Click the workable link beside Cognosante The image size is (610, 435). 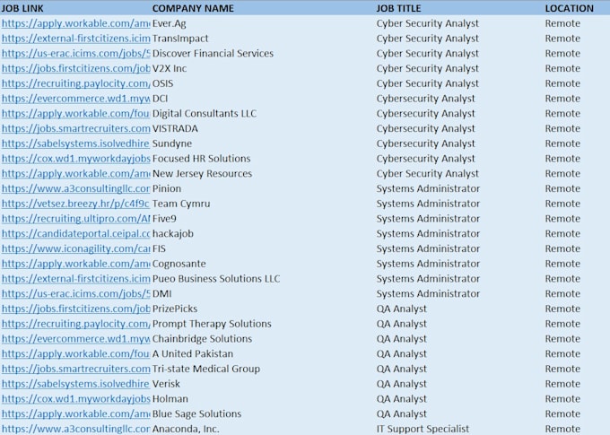(x=76, y=264)
